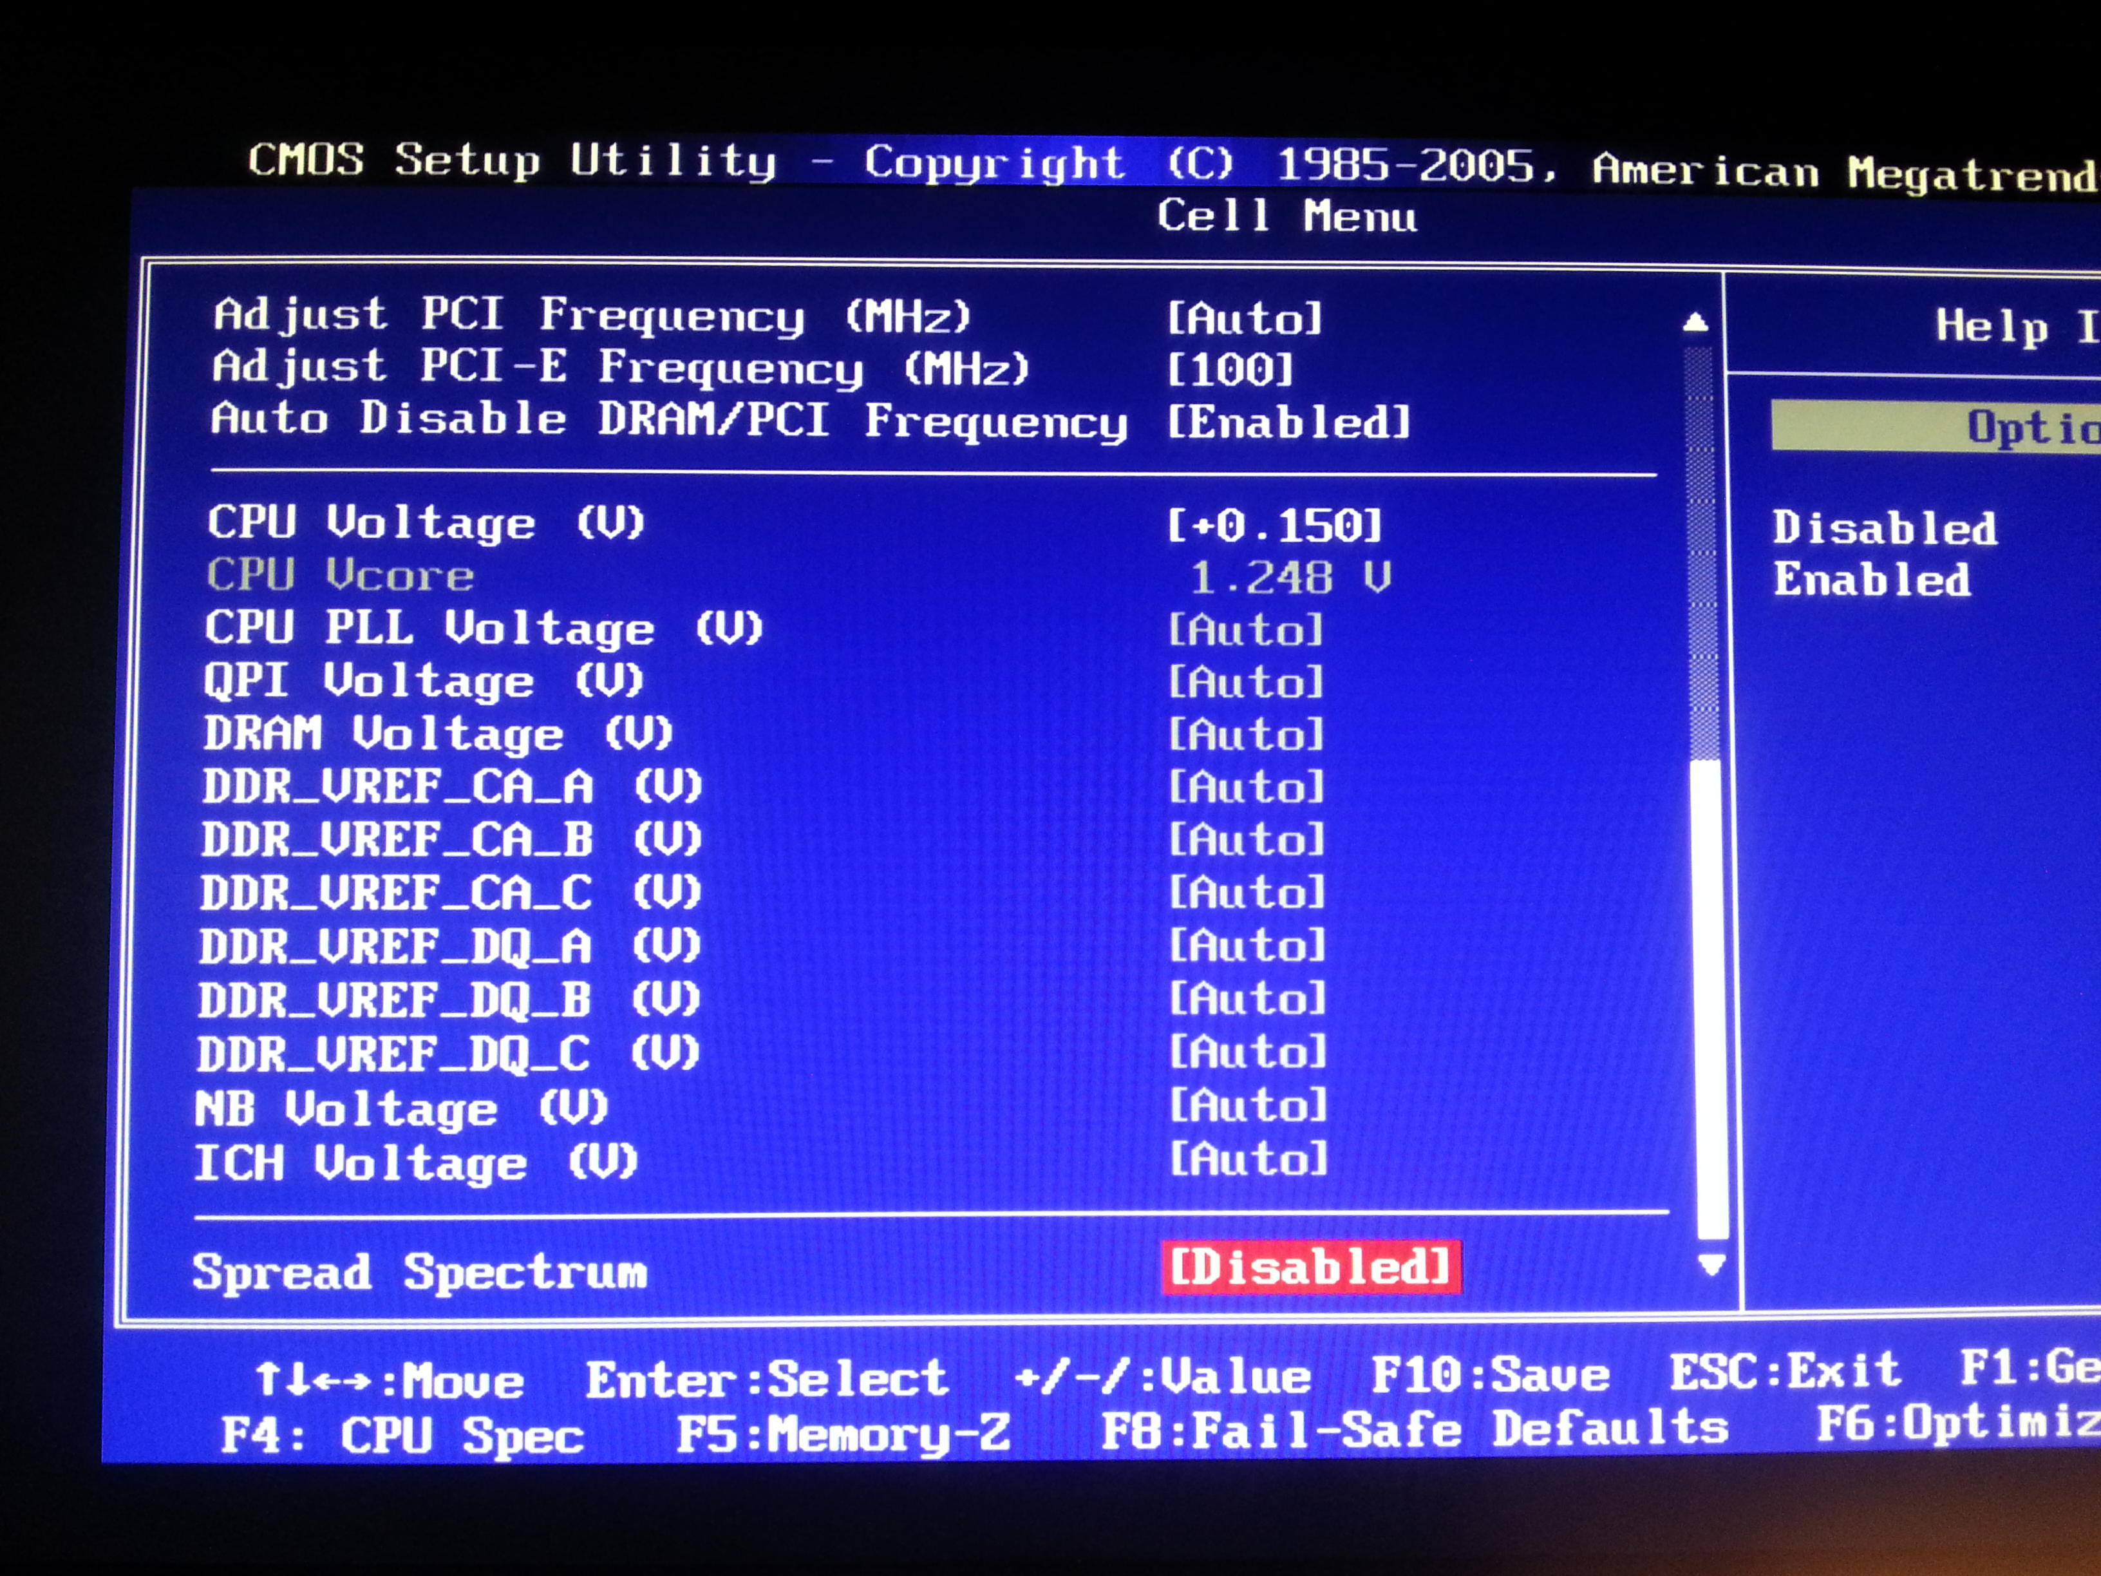
Task: Select the Disabled option in help panel
Action: pos(1885,528)
